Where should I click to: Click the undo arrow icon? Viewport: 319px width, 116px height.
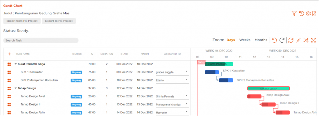click(274, 40)
